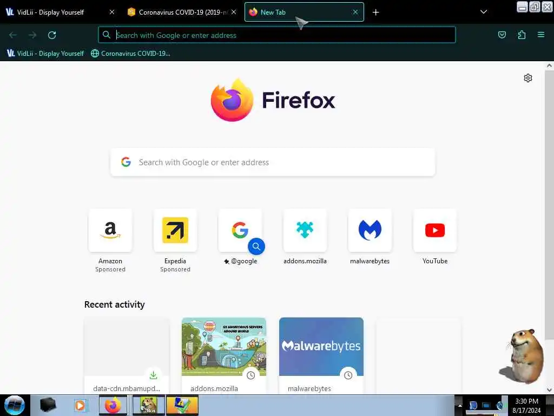Image resolution: width=554 pixels, height=416 pixels.
Task: Close the New Tab tab
Action: 355,12
